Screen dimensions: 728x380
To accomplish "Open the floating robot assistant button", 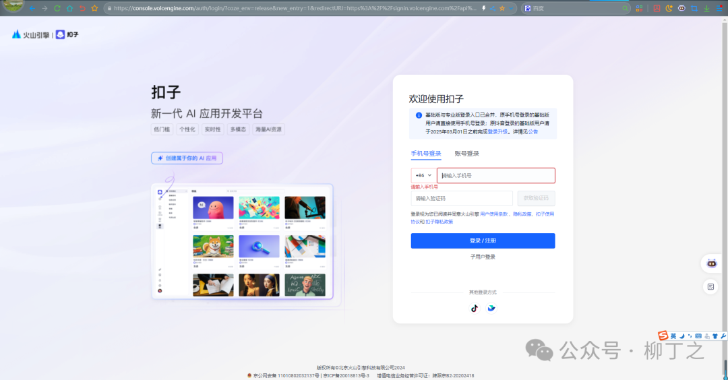I will (x=711, y=263).
